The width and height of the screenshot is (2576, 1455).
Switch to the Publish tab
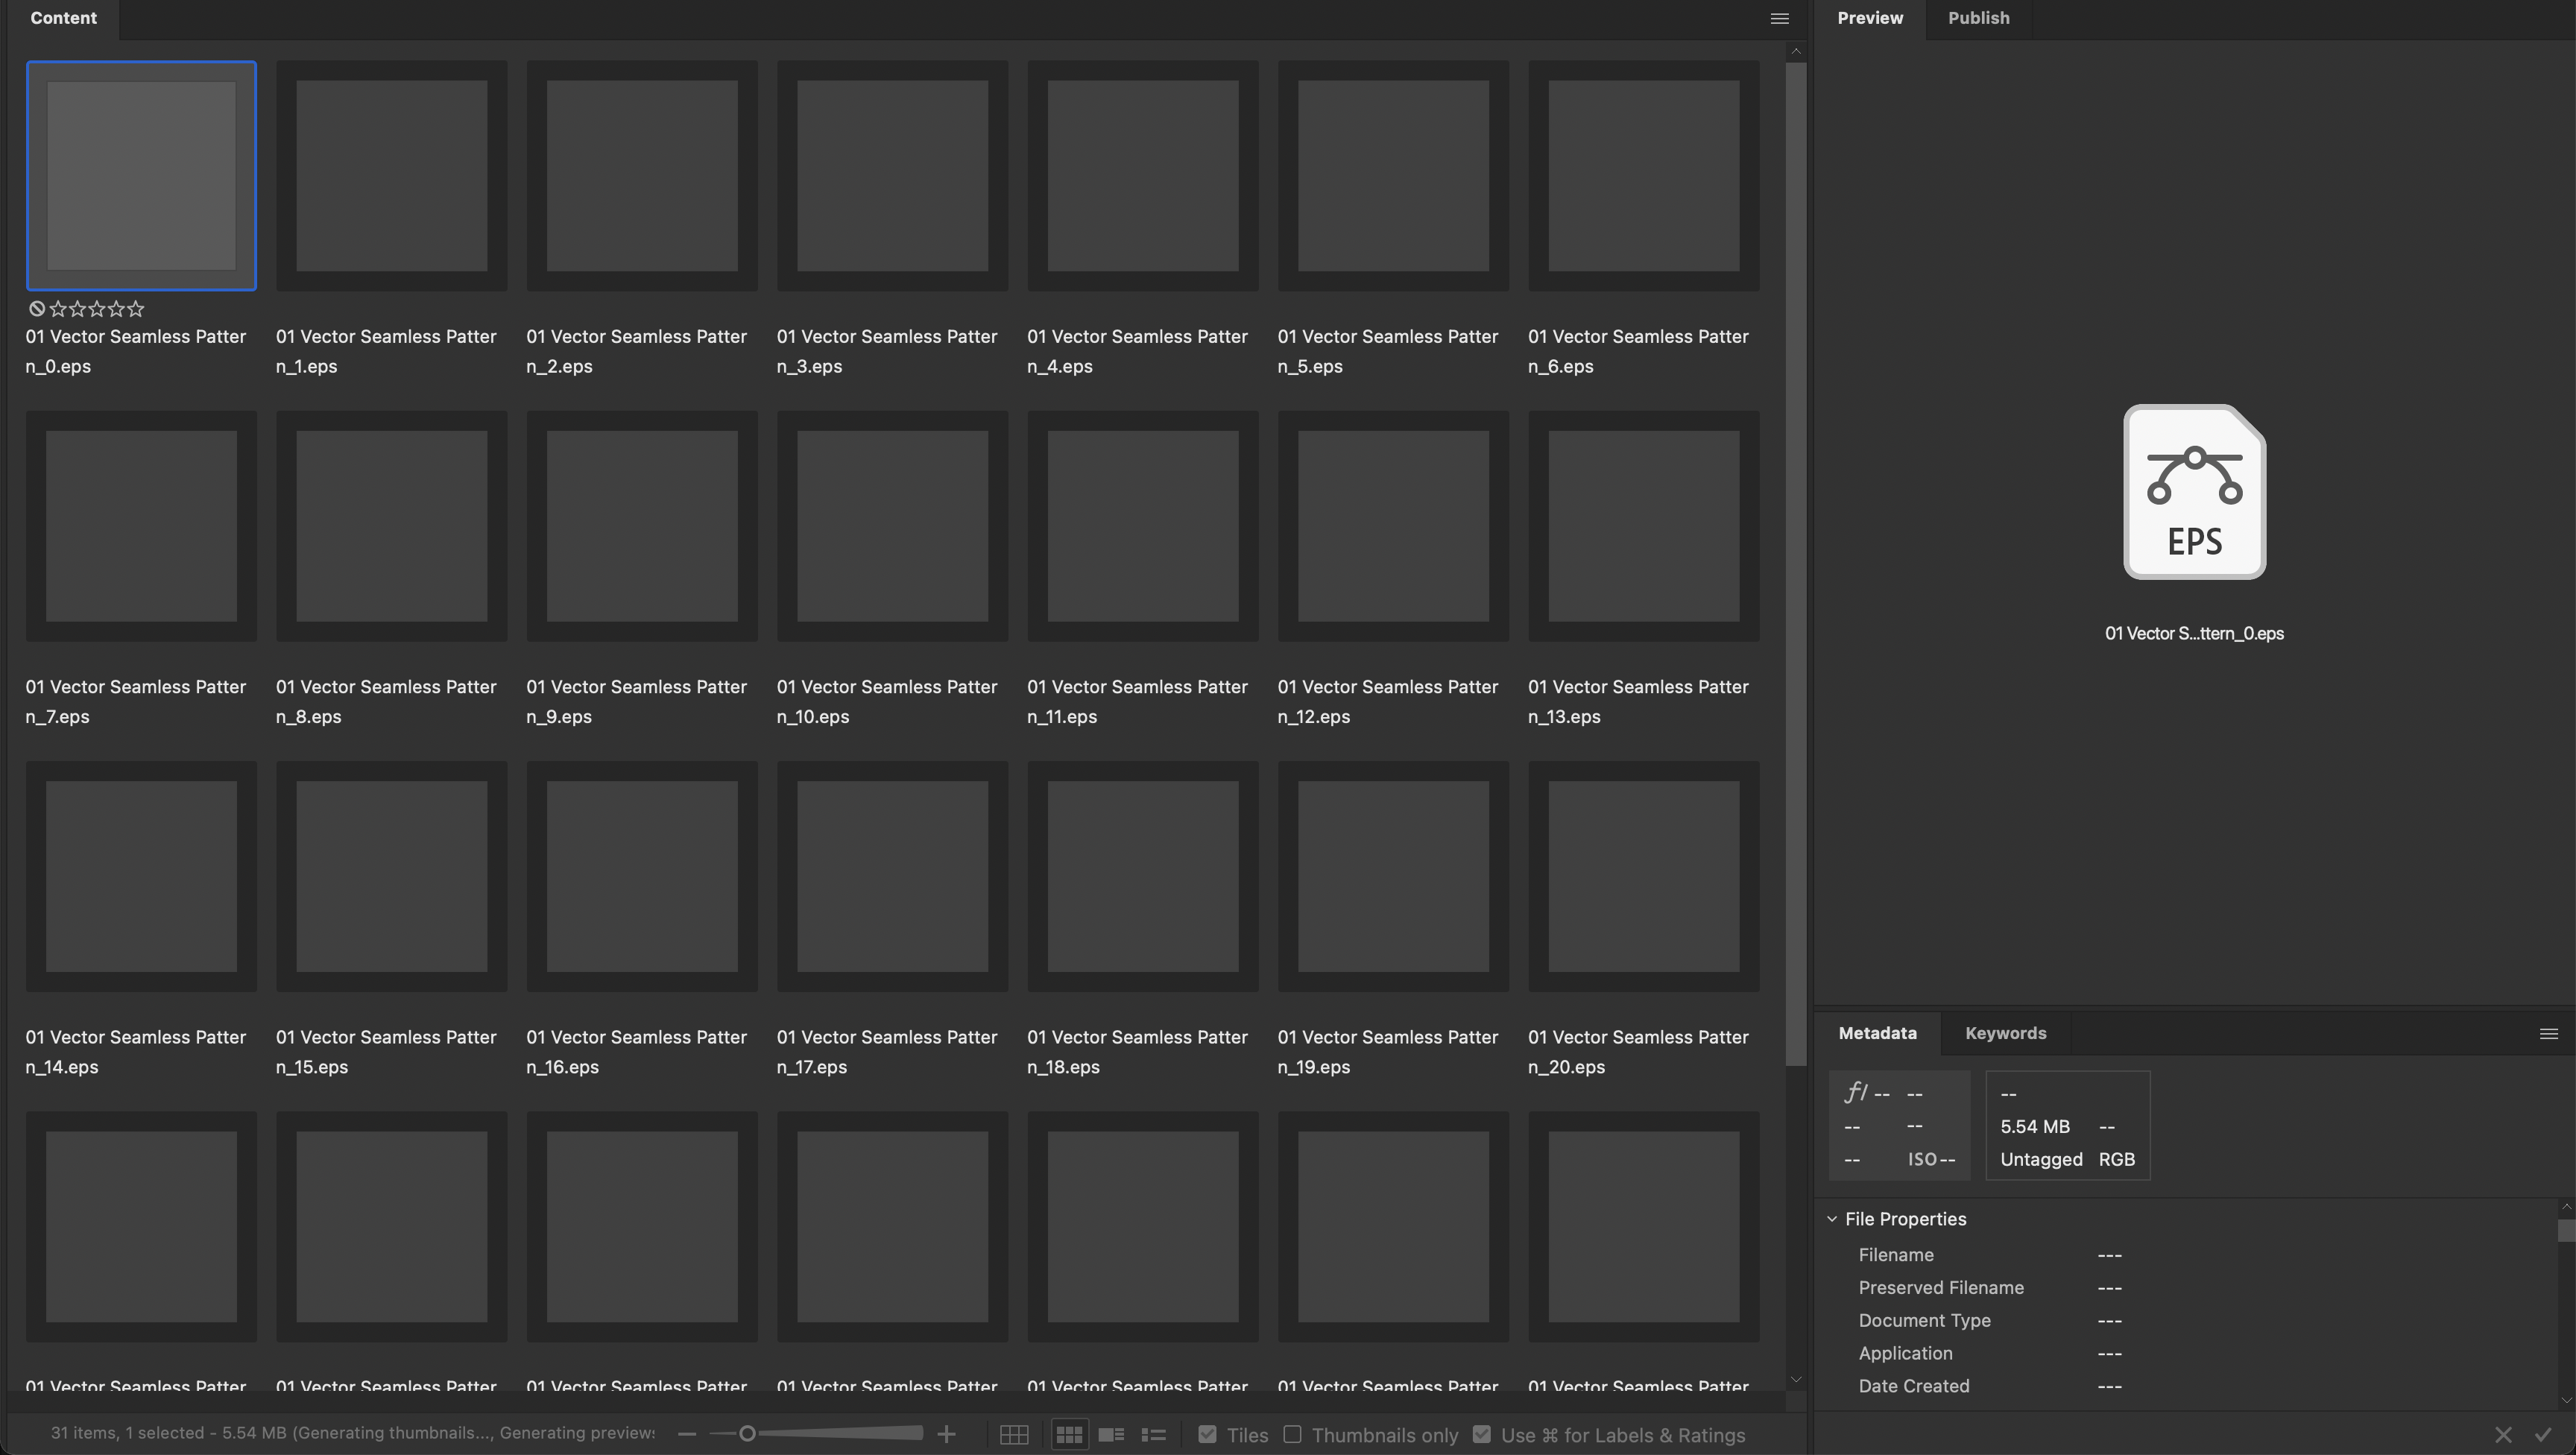point(1978,18)
